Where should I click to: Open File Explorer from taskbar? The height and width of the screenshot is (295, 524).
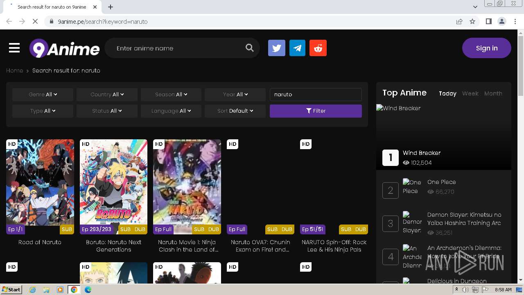[46, 290]
